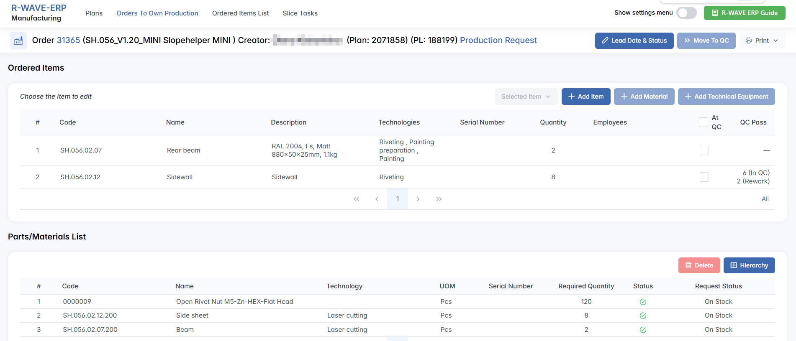Open the Hierarchy view of parts
Image resolution: width=796 pixels, height=341 pixels.
click(749, 265)
